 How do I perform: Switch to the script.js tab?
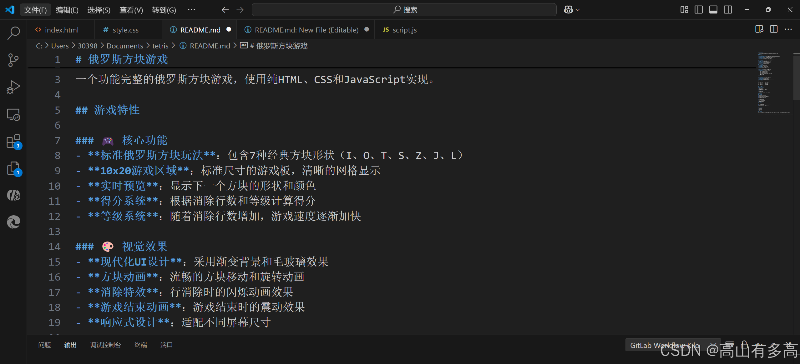click(x=404, y=30)
